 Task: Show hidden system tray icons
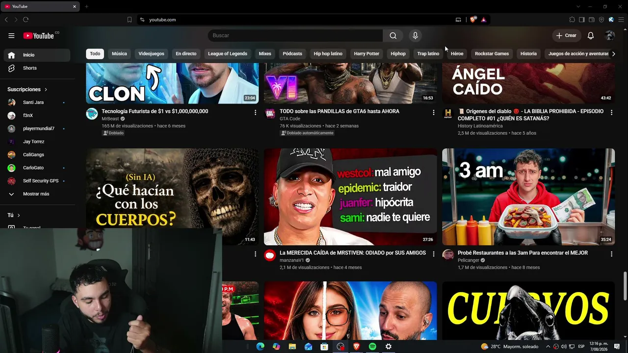(548, 347)
